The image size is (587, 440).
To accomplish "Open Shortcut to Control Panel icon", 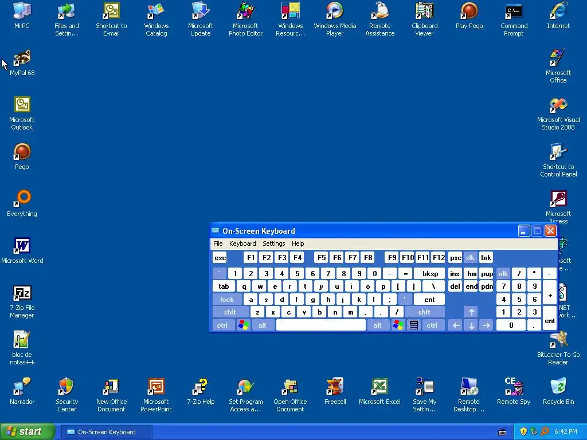I will [558, 160].
